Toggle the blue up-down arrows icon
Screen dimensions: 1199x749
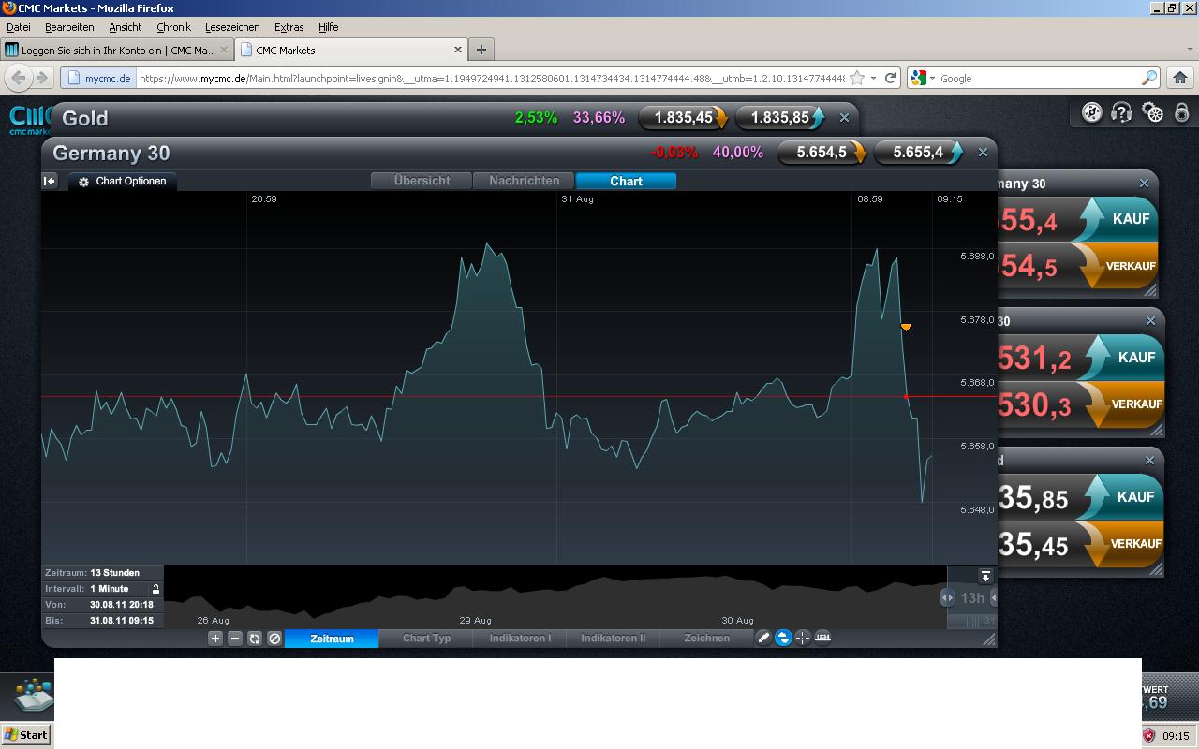click(783, 638)
